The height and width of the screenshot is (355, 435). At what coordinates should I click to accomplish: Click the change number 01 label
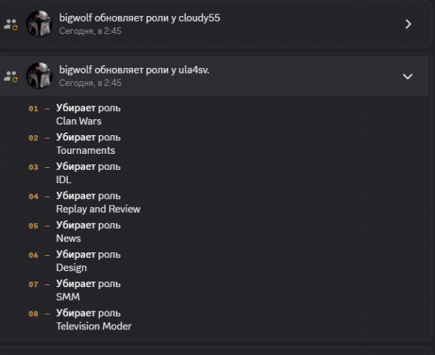[x=33, y=109]
